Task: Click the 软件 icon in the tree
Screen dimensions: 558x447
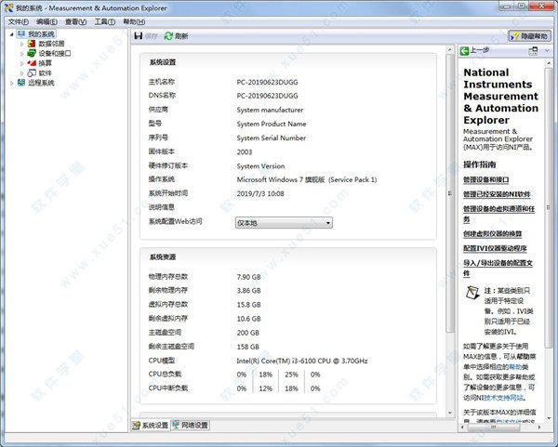Action: [32, 72]
